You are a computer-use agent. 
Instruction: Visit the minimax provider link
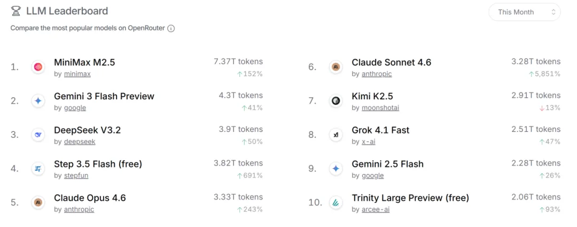77,74
